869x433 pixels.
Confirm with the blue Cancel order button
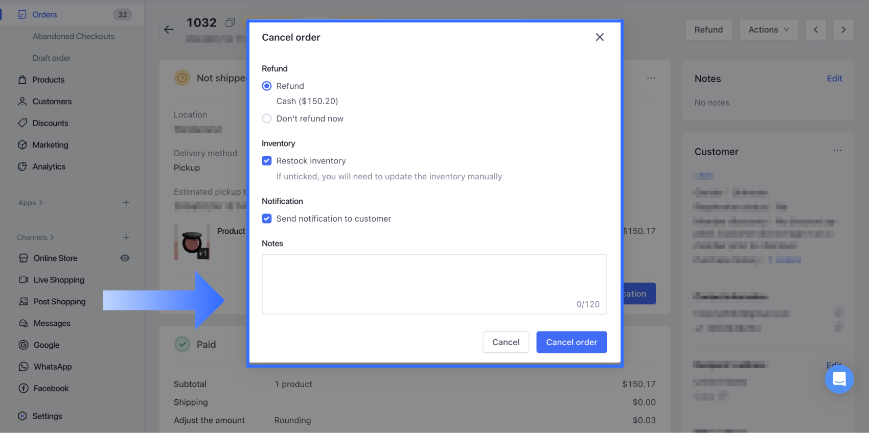[571, 342]
